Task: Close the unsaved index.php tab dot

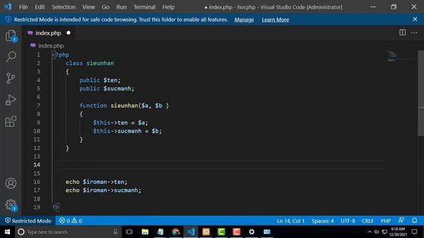Action: [x=68, y=33]
